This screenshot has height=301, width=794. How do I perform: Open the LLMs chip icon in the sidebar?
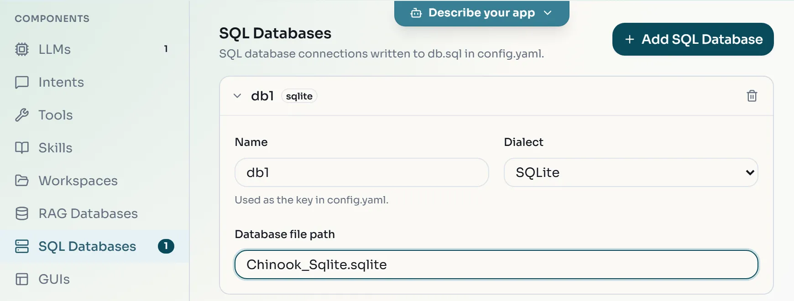[21, 49]
